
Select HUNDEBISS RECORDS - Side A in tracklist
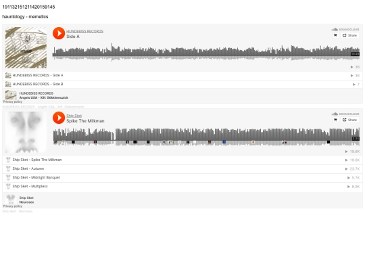coord(182,76)
